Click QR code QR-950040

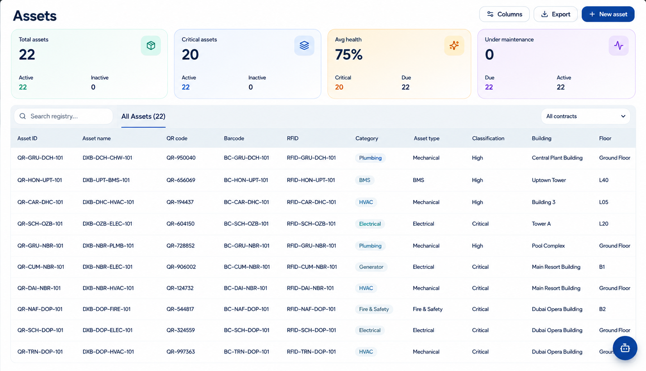(x=181, y=158)
